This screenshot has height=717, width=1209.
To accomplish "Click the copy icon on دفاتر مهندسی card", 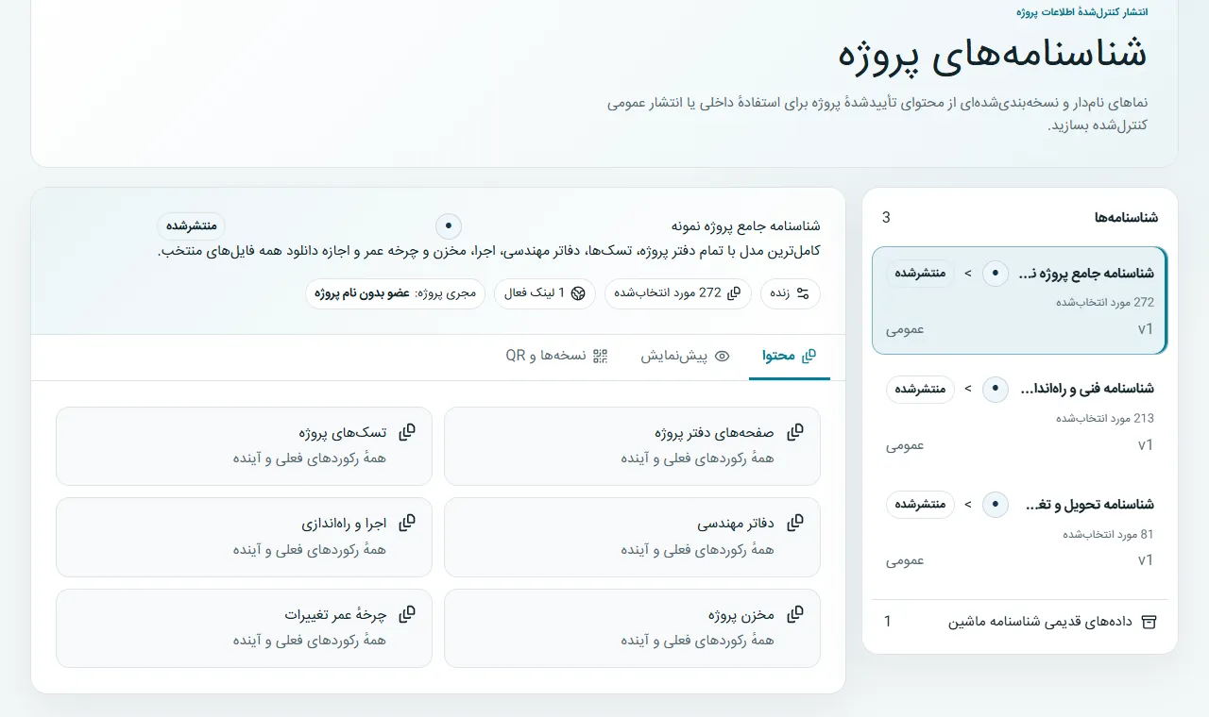I will coord(795,523).
